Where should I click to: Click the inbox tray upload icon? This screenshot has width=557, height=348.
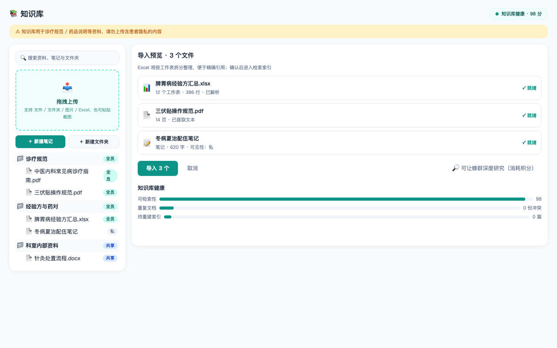[x=67, y=87]
